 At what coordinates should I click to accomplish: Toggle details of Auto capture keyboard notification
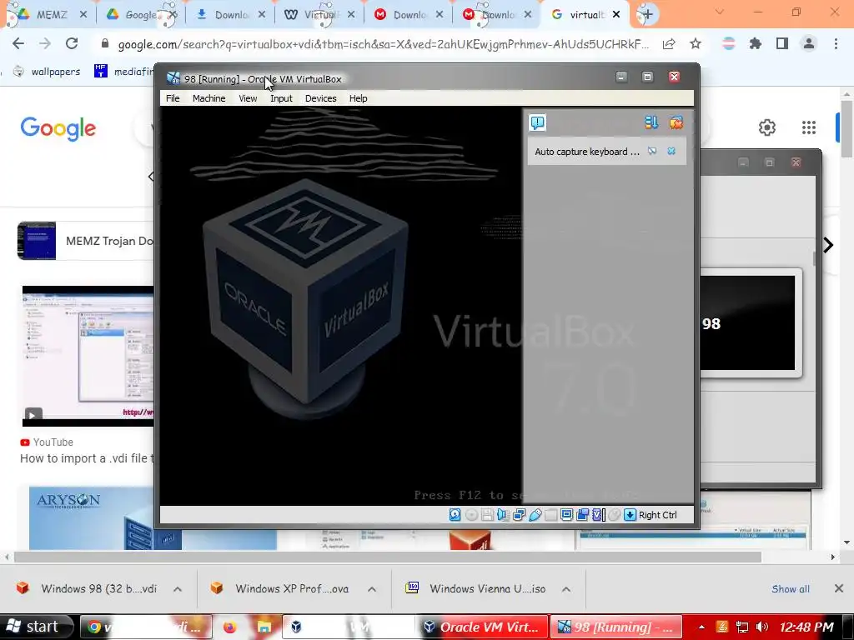(652, 152)
